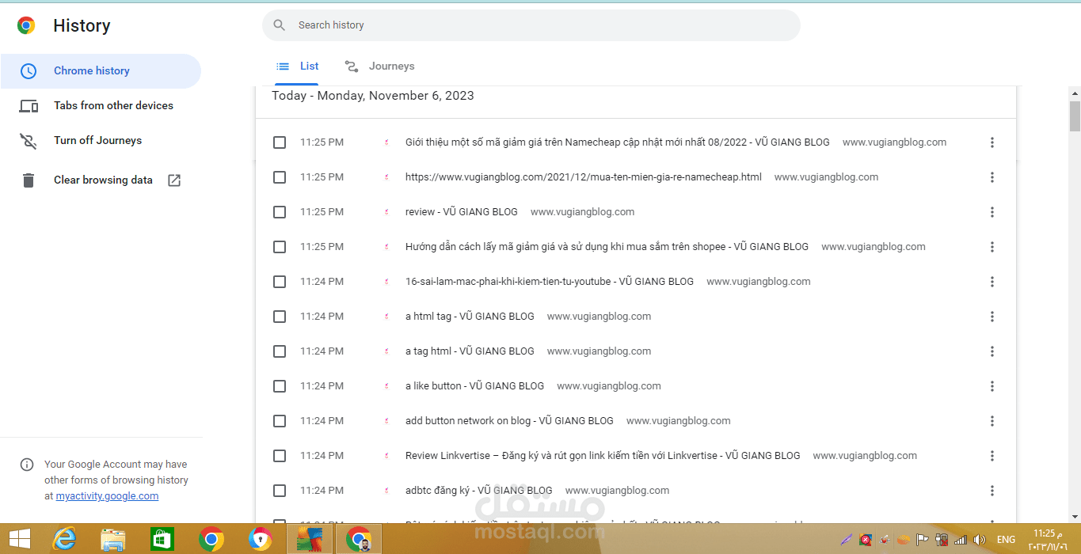Click the Search history field
The image size is (1081, 554).
click(x=531, y=25)
